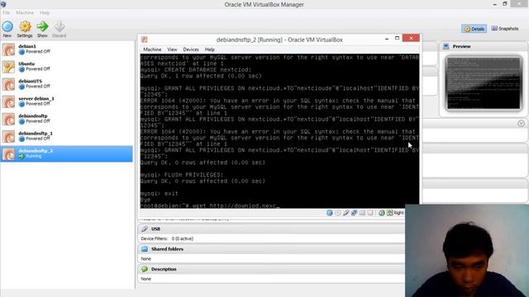Select the debianUTS virtual machine
529x297 pixels.
coord(67,84)
